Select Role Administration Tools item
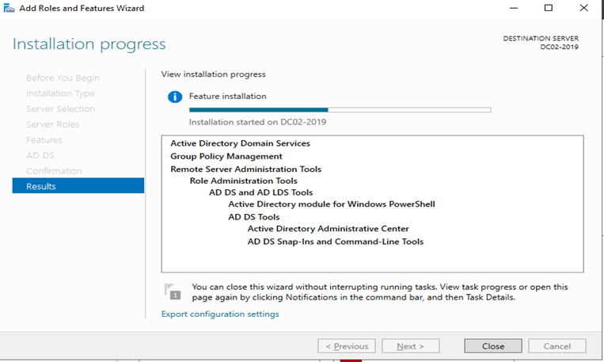The width and height of the screenshot is (604, 362). click(x=243, y=181)
